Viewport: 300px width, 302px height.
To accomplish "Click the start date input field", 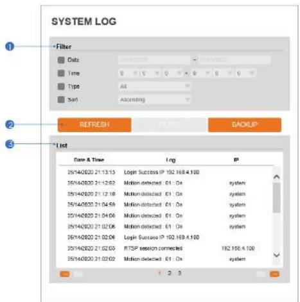I will tap(154, 60).
